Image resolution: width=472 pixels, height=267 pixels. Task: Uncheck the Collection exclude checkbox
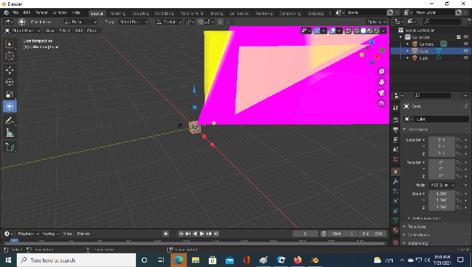pos(459,37)
